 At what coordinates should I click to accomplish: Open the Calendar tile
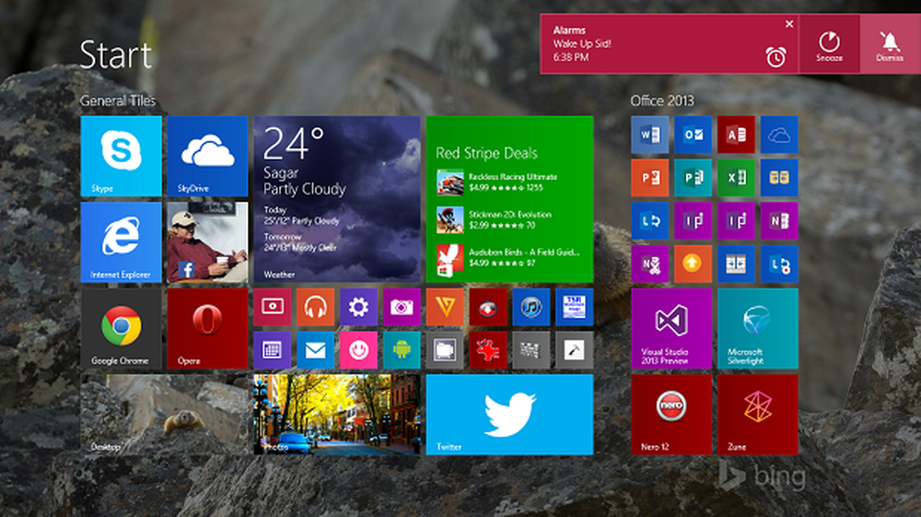pyautogui.click(x=273, y=350)
